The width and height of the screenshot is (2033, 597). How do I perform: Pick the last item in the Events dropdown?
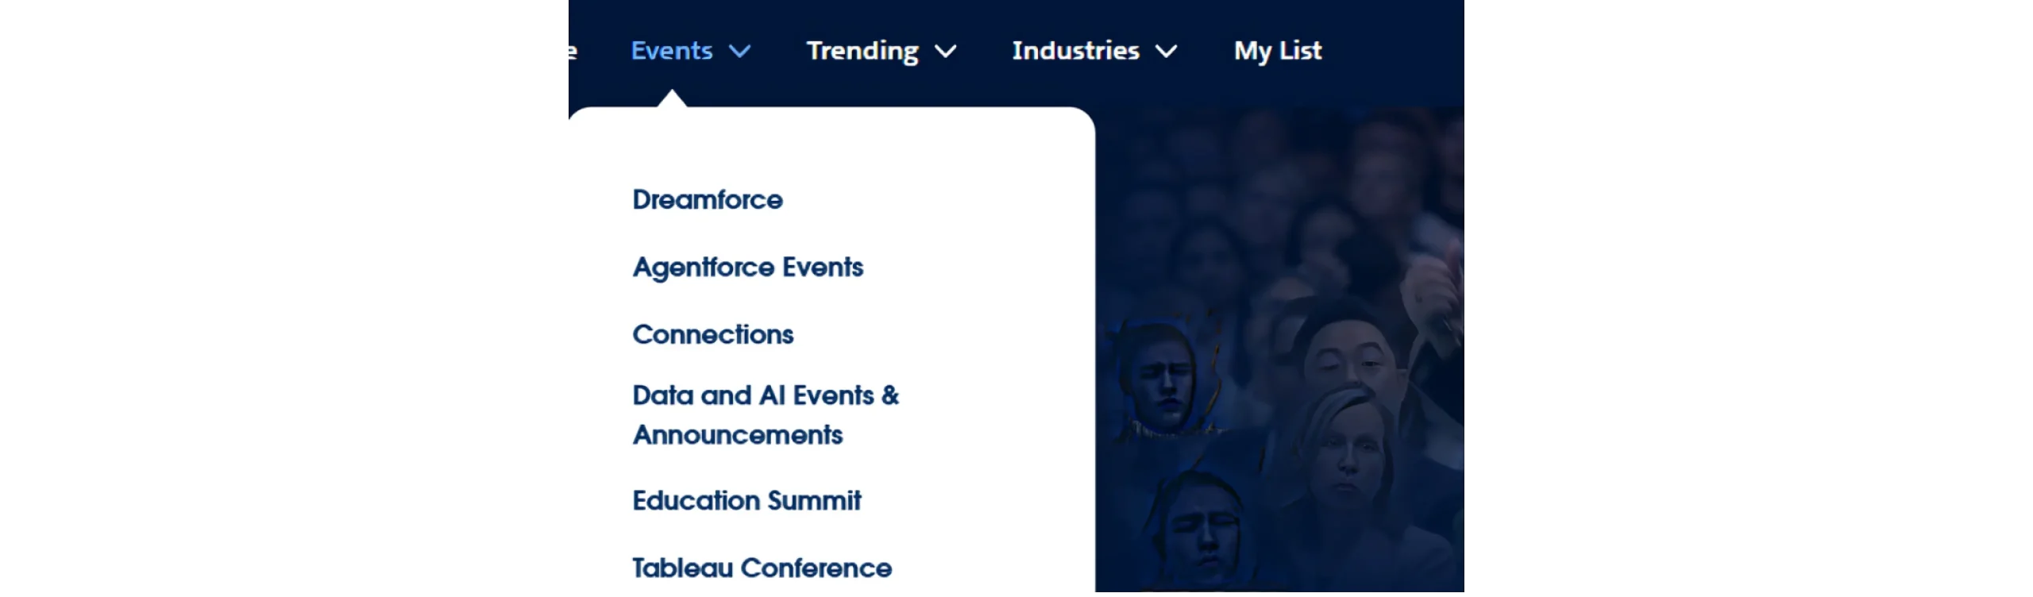pos(761,567)
